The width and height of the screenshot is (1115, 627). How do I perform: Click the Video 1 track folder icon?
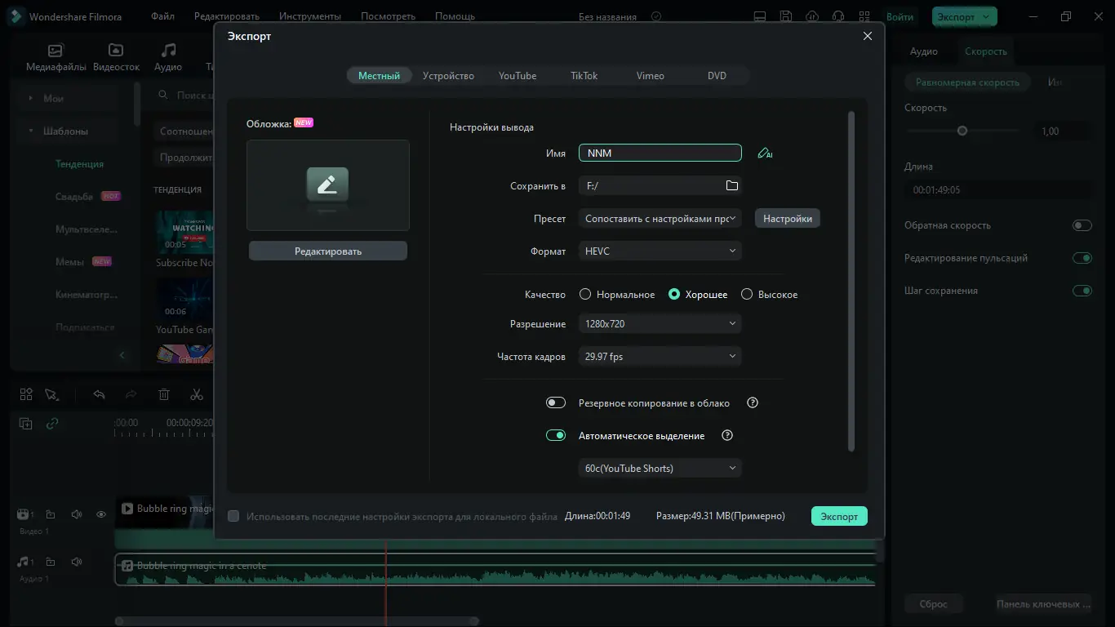[x=51, y=514]
